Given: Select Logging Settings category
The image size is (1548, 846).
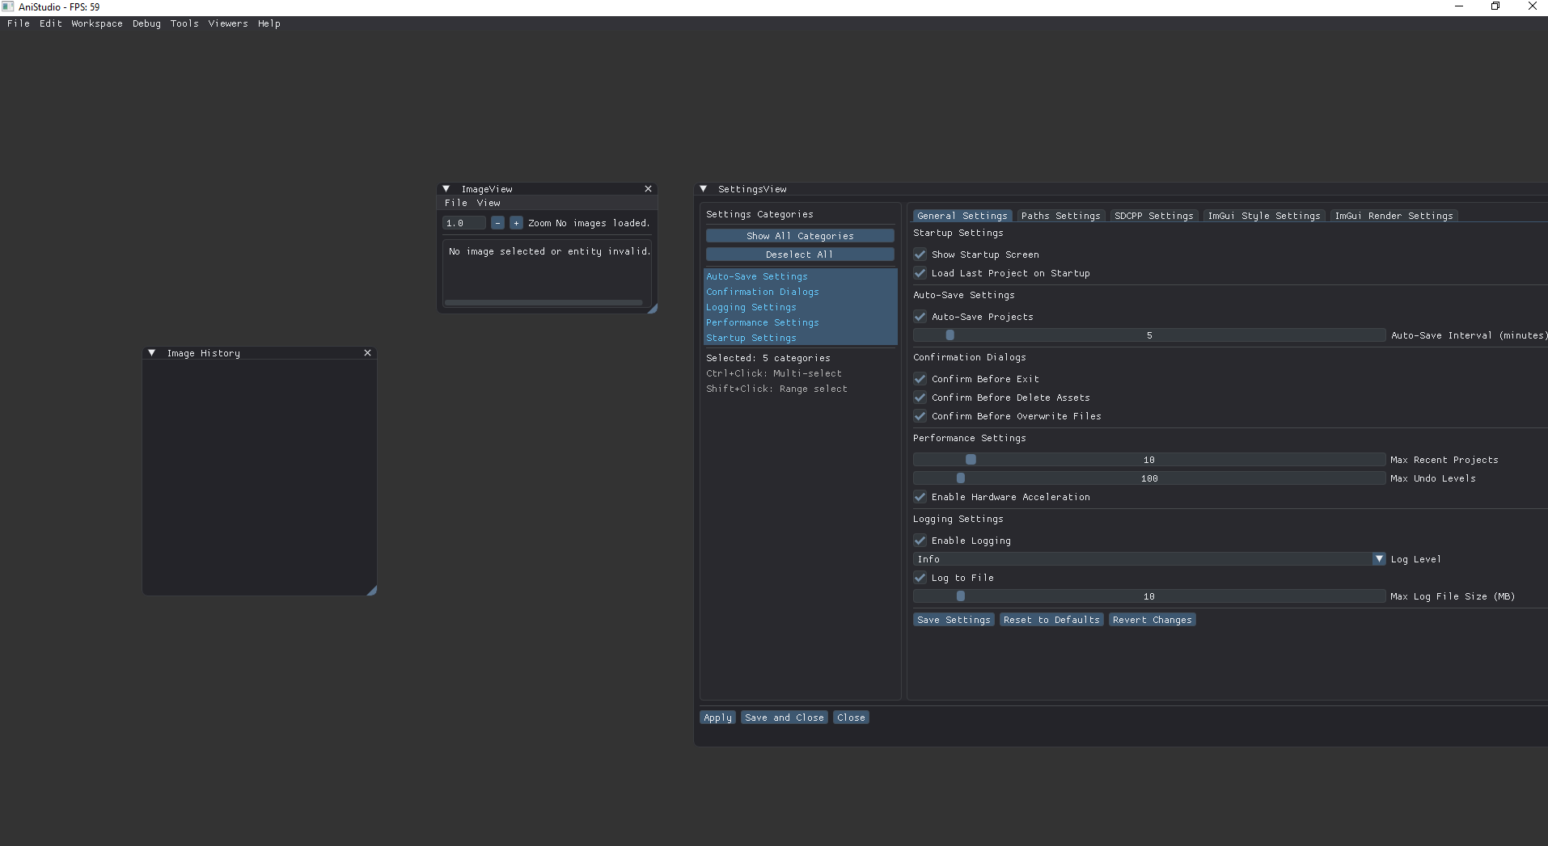Looking at the screenshot, I should point(801,307).
